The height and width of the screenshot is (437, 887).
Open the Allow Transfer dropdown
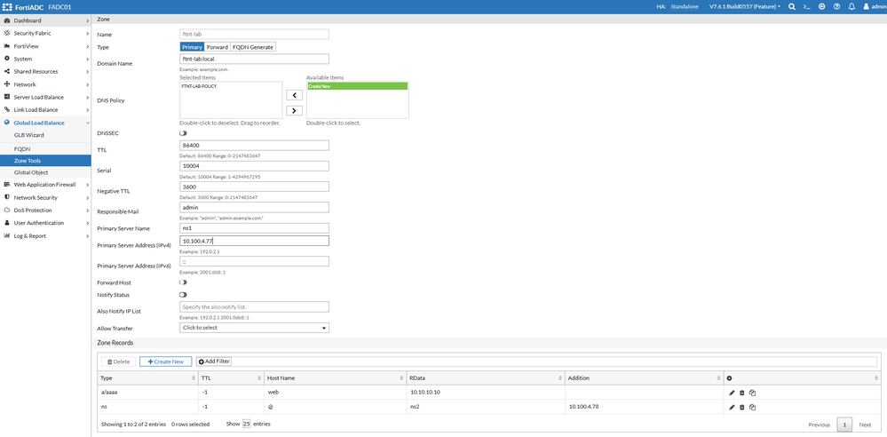click(x=254, y=328)
